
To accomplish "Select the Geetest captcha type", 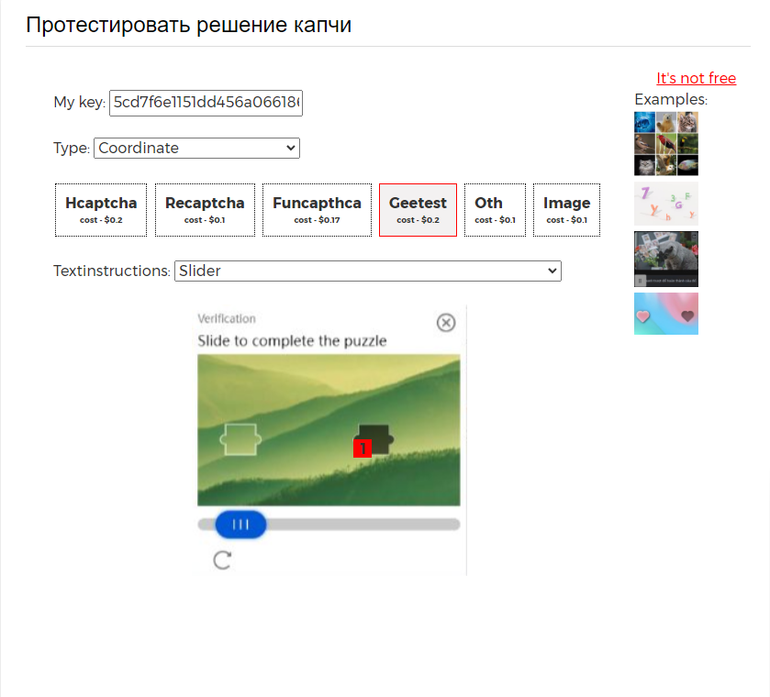I will pyautogui.click(x=418, y=209).
